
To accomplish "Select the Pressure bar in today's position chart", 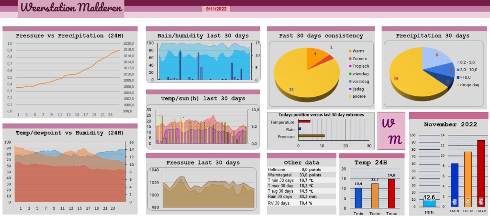I will (312, 136).
